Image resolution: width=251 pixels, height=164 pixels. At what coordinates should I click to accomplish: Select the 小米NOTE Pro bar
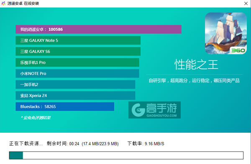click(77, 73)
